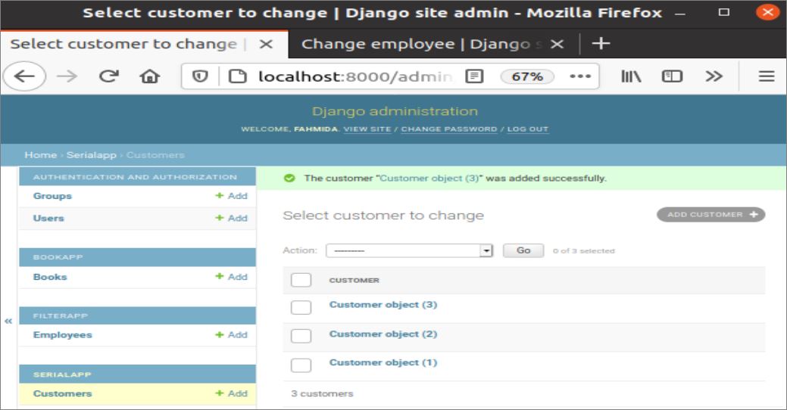Click the site information page icon

coord(237,76)
